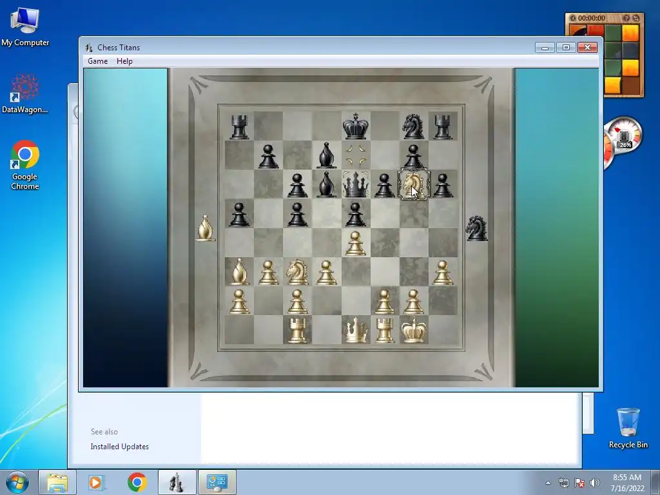Select the white king on g1
The width and height of the screenshot is (660, 495).
click(413, 329)
